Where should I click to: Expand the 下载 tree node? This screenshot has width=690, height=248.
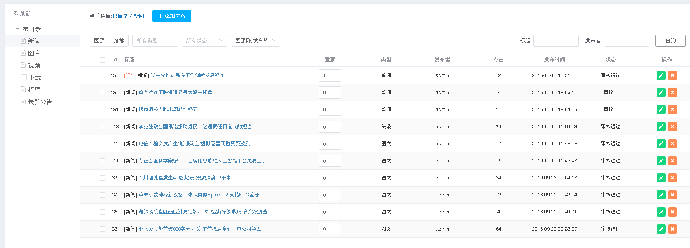pos(24,77)
